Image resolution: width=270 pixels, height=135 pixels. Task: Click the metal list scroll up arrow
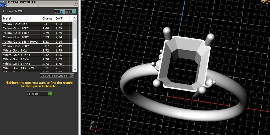[75, 18]
